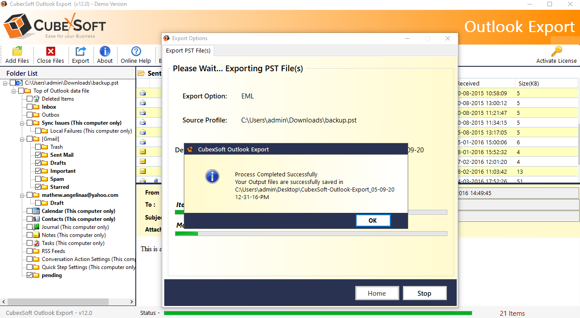Uncheck the Drafts folder checkbox
The height and width of the screenshot is (318, 580).
(x=38, y=163)
